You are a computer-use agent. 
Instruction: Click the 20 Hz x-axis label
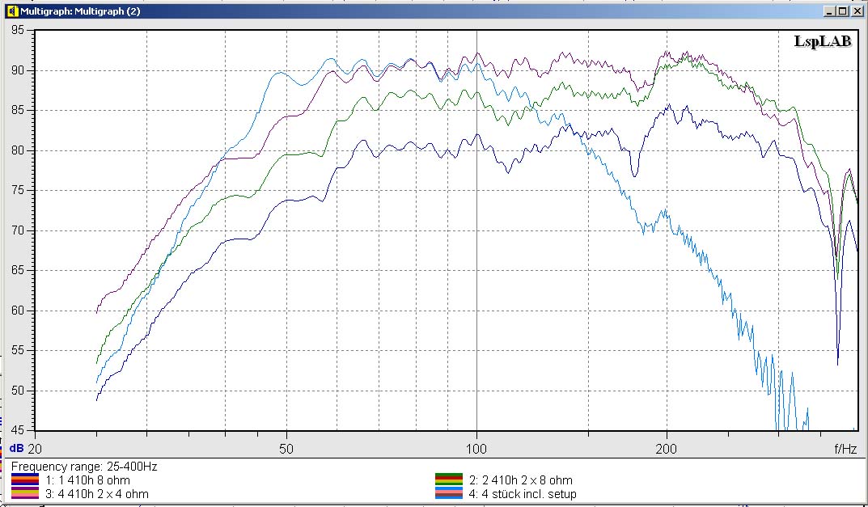[x=35, y=448]
